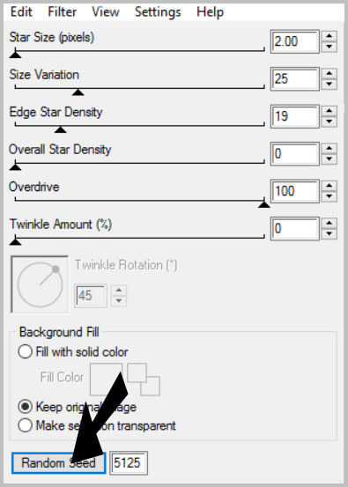Screen dimensions: 348x487
Task: Choose Make selection transparent option
Action: pos(97,425)
